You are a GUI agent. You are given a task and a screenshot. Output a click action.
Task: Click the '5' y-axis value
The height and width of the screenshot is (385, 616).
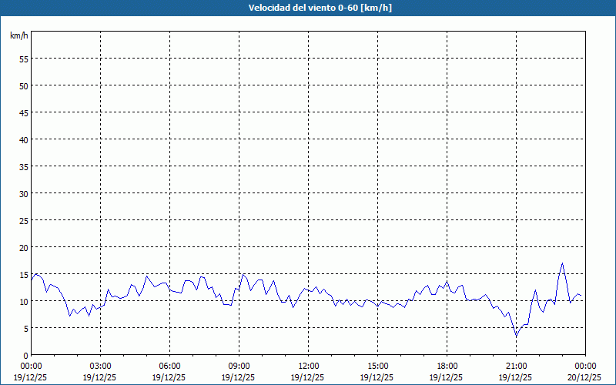coord(26,329)
